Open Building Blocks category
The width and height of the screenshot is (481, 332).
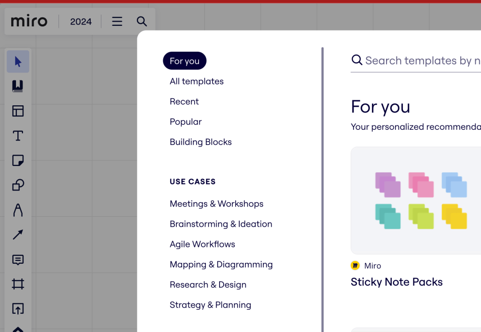201,142
